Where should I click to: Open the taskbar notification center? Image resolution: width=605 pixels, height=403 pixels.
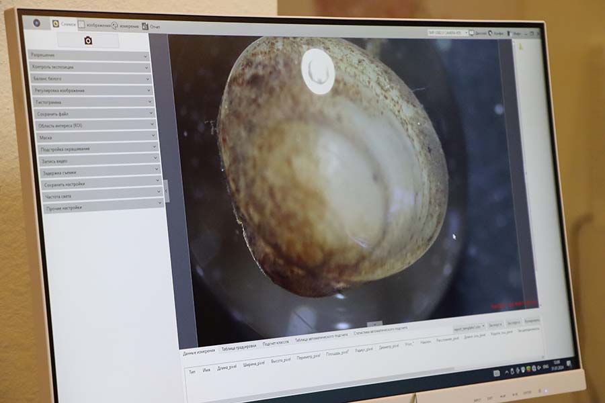click(569, 363)
